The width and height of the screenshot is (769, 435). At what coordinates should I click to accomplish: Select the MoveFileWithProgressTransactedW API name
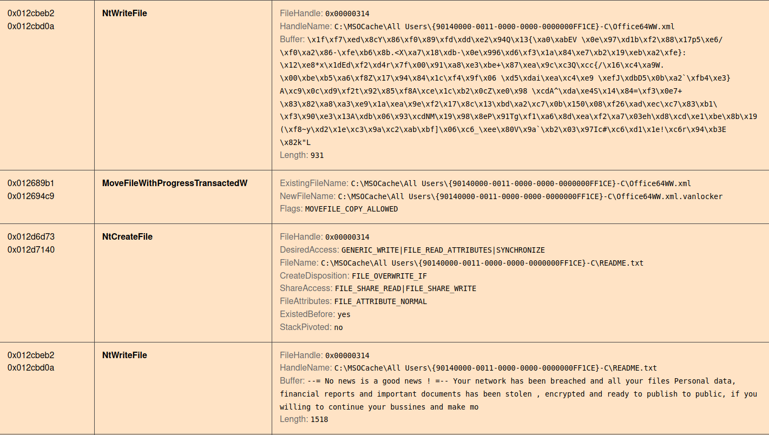175,183
